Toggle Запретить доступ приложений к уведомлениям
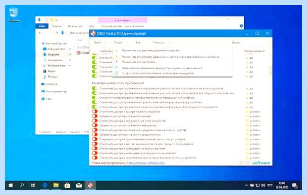Viewport: 307px width, 195px height. (95, 135)
